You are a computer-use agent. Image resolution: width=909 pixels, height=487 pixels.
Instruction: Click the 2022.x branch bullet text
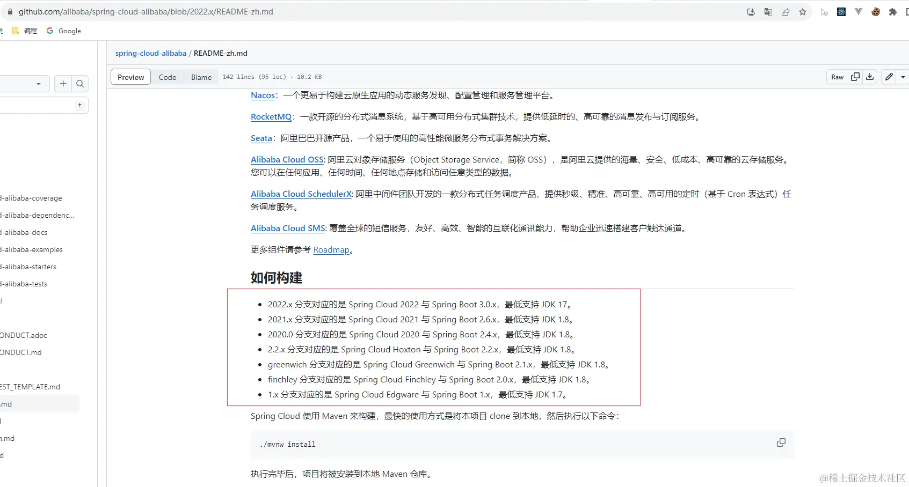click(420, 305)
